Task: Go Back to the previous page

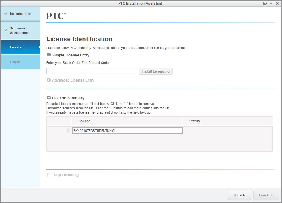Action: click(239, 195)
